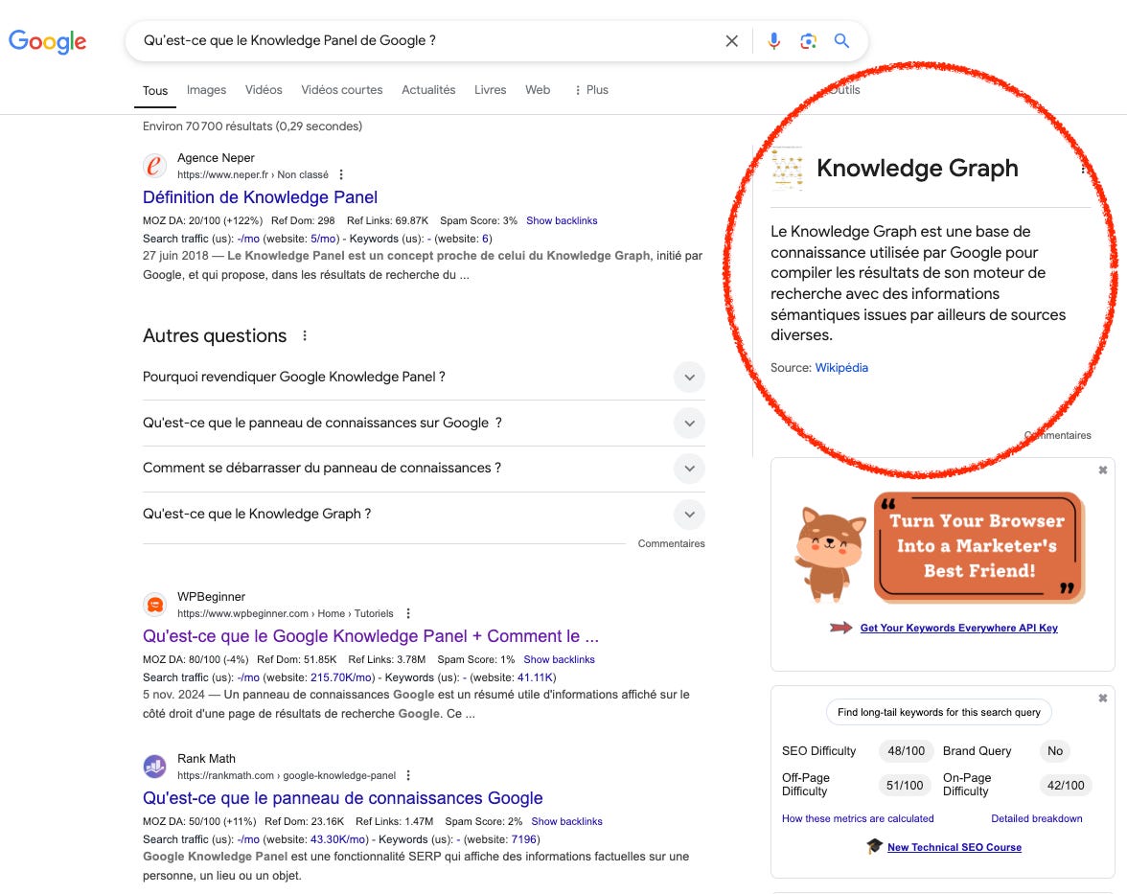Viewport: 1127px width, 894px height.
Task: Switch to the Vidéos tab
Action: pyautogui.click(x=264, y=90)
